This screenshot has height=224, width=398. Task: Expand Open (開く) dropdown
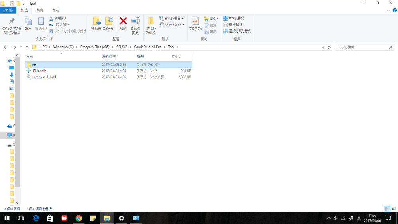pos(211,19)
